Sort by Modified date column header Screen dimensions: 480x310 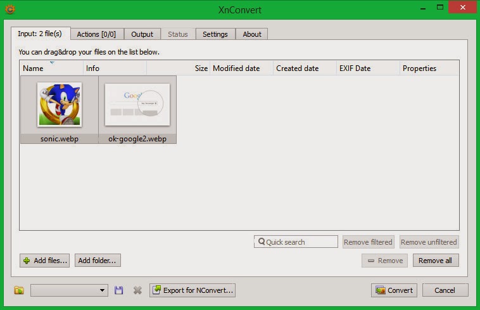pyautogui.click(x=241, y=68)
